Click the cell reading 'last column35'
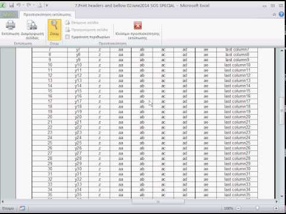This screenshot has height=214, width=286. click(x=237, y=195)
